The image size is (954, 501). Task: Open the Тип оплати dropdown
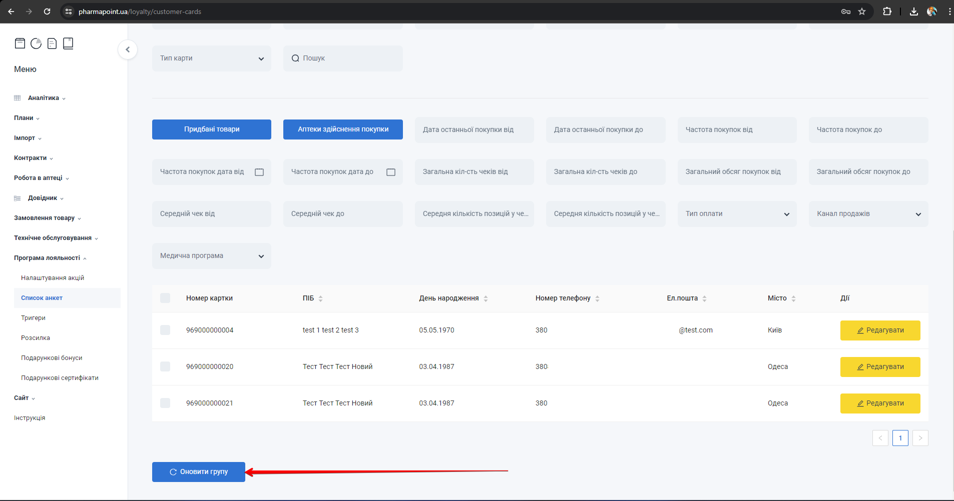tap(737, 214)
